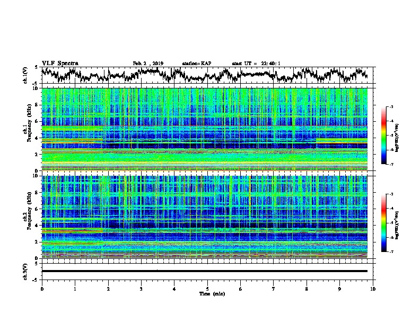This screenshot has width=420, height=324.
Task: Click the ch.2 spectrogram color scale bar
Action: click(x=384, y=223)
